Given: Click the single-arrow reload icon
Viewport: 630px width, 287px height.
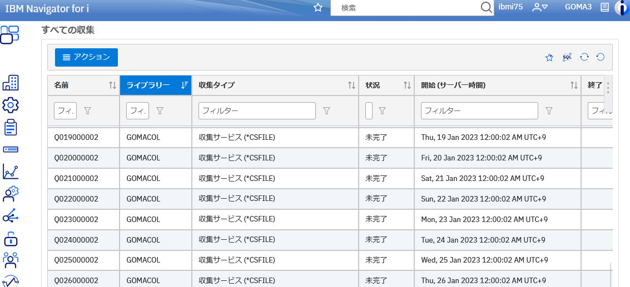Looking at the screenshot, I should click(x=601, y=57).
